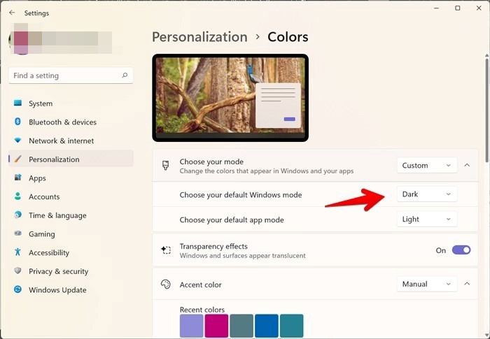This screenshot has width=490, height=339.
Task: Open the Accent color Manual dropdown
Action: 427,284
